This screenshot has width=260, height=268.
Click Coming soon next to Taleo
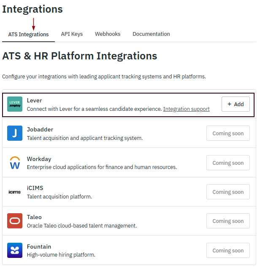(x=228, y=221)
